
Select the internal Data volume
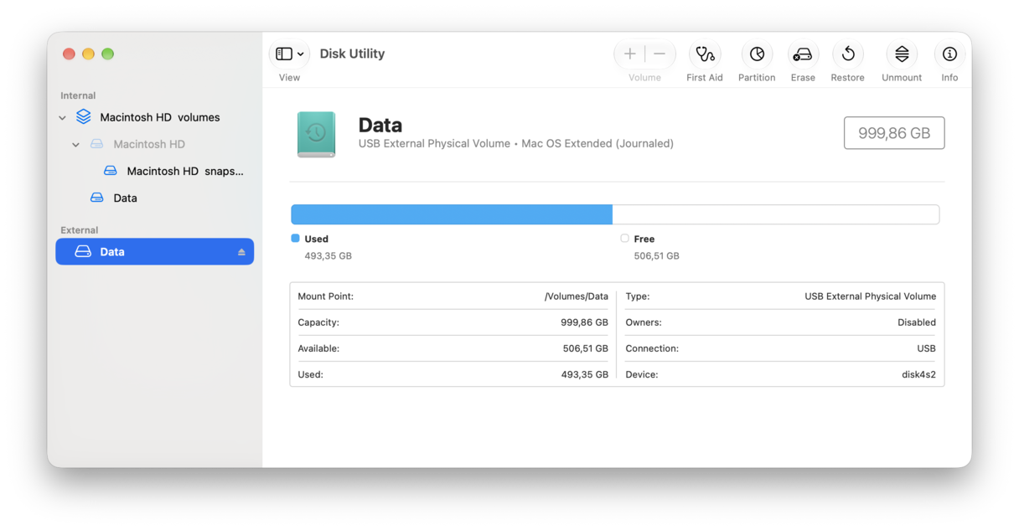[x=154, y=198]
